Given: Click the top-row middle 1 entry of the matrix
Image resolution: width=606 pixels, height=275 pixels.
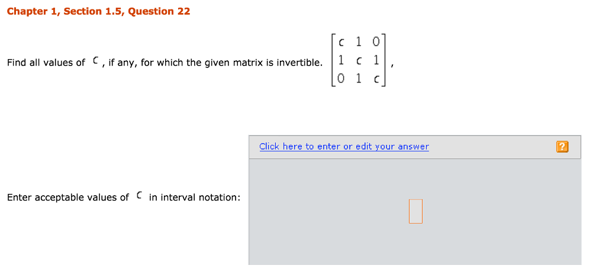Looking at the screenshot, I should point(359,42).
